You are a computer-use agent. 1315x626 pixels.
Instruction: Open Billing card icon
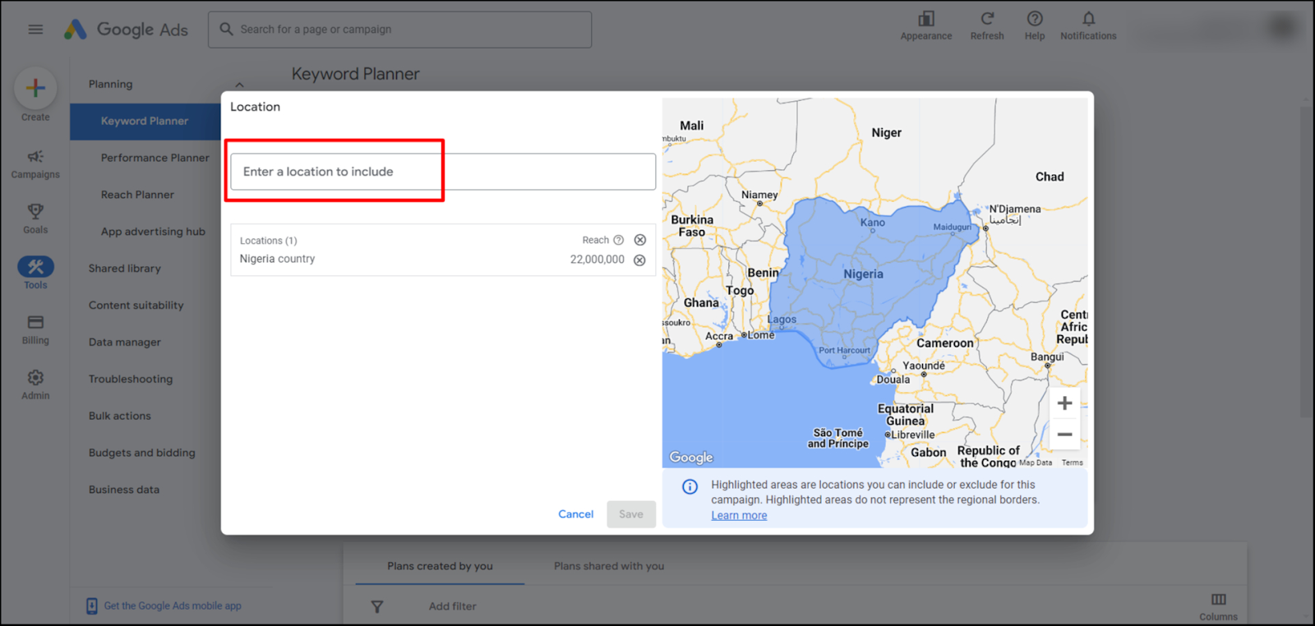point(35,322)
